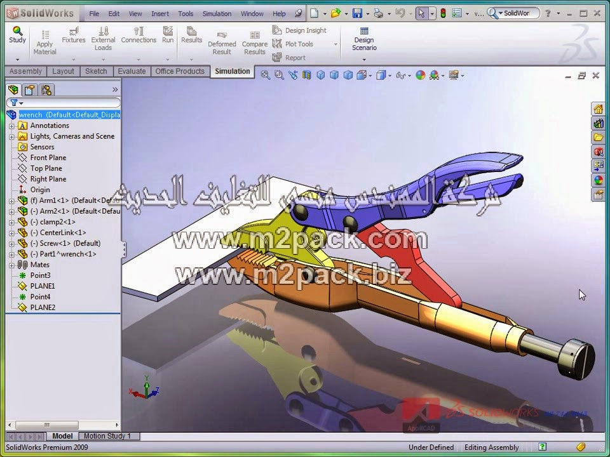Open the SolidWorks Resources home icon in task pane
This screenshot has width=610, height=457.
599,109
